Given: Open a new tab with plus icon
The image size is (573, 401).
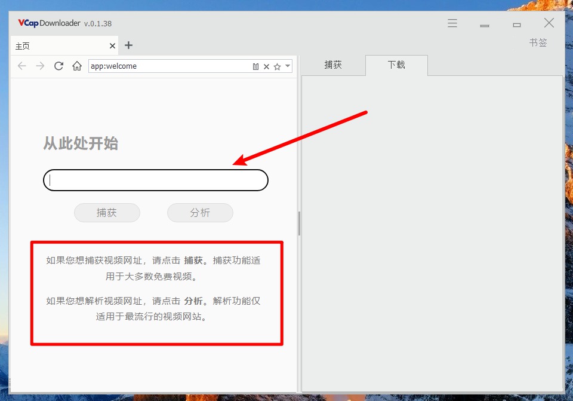Looking at the screenshot, I should [x=128, y=45].
